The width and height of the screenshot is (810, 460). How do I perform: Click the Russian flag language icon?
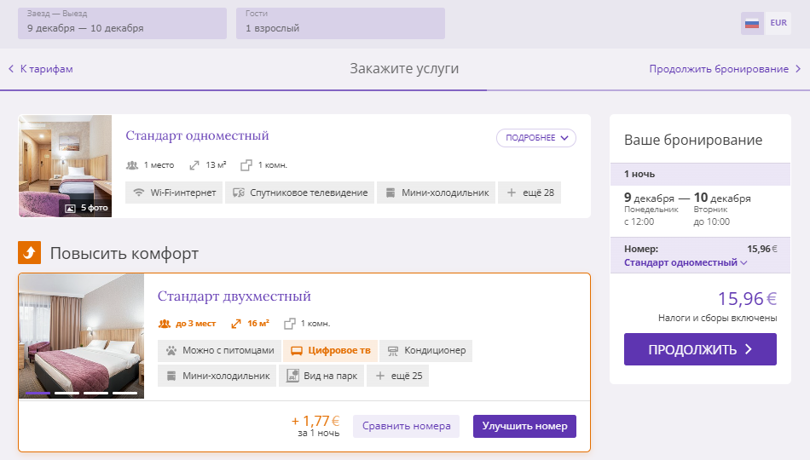752,23
